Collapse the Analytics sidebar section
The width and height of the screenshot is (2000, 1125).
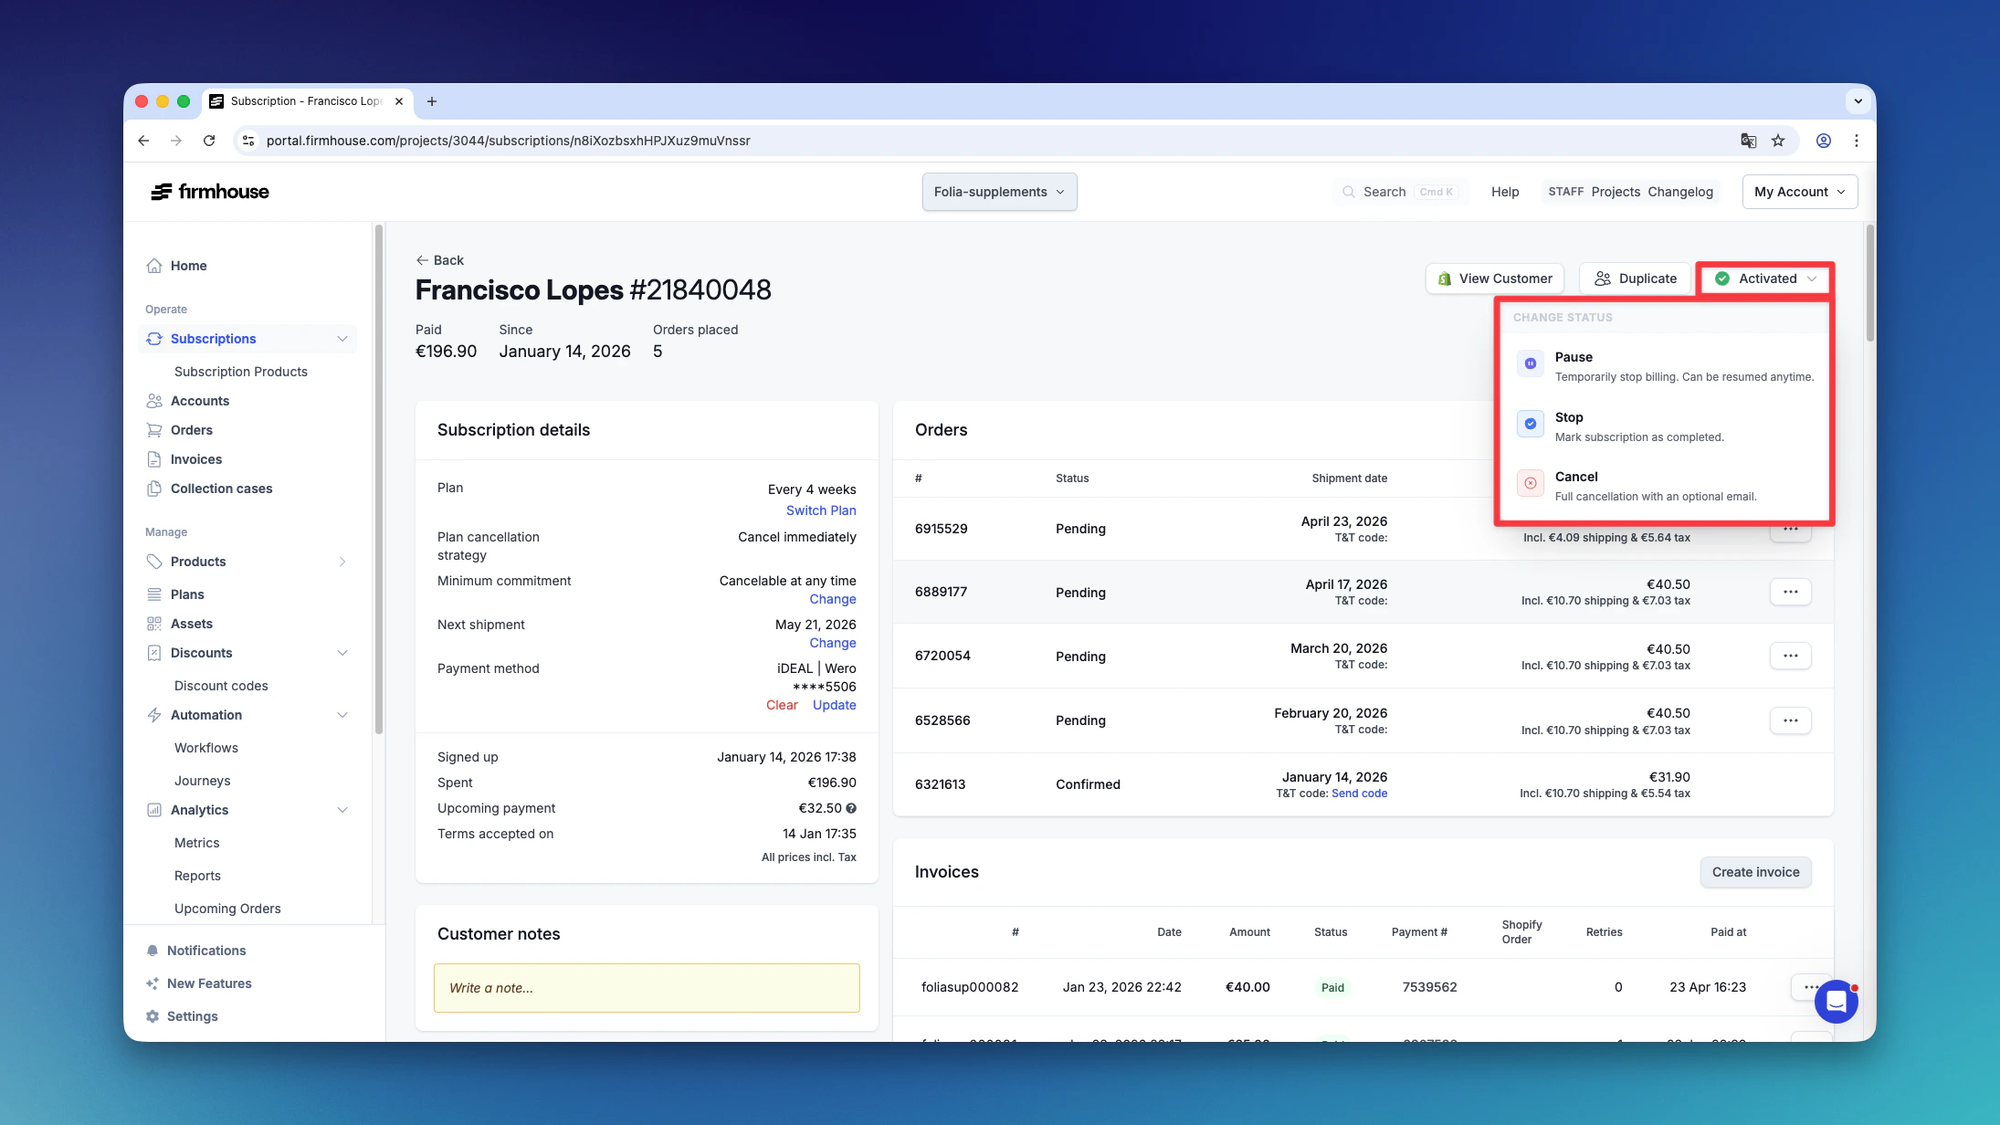point(342,810)
